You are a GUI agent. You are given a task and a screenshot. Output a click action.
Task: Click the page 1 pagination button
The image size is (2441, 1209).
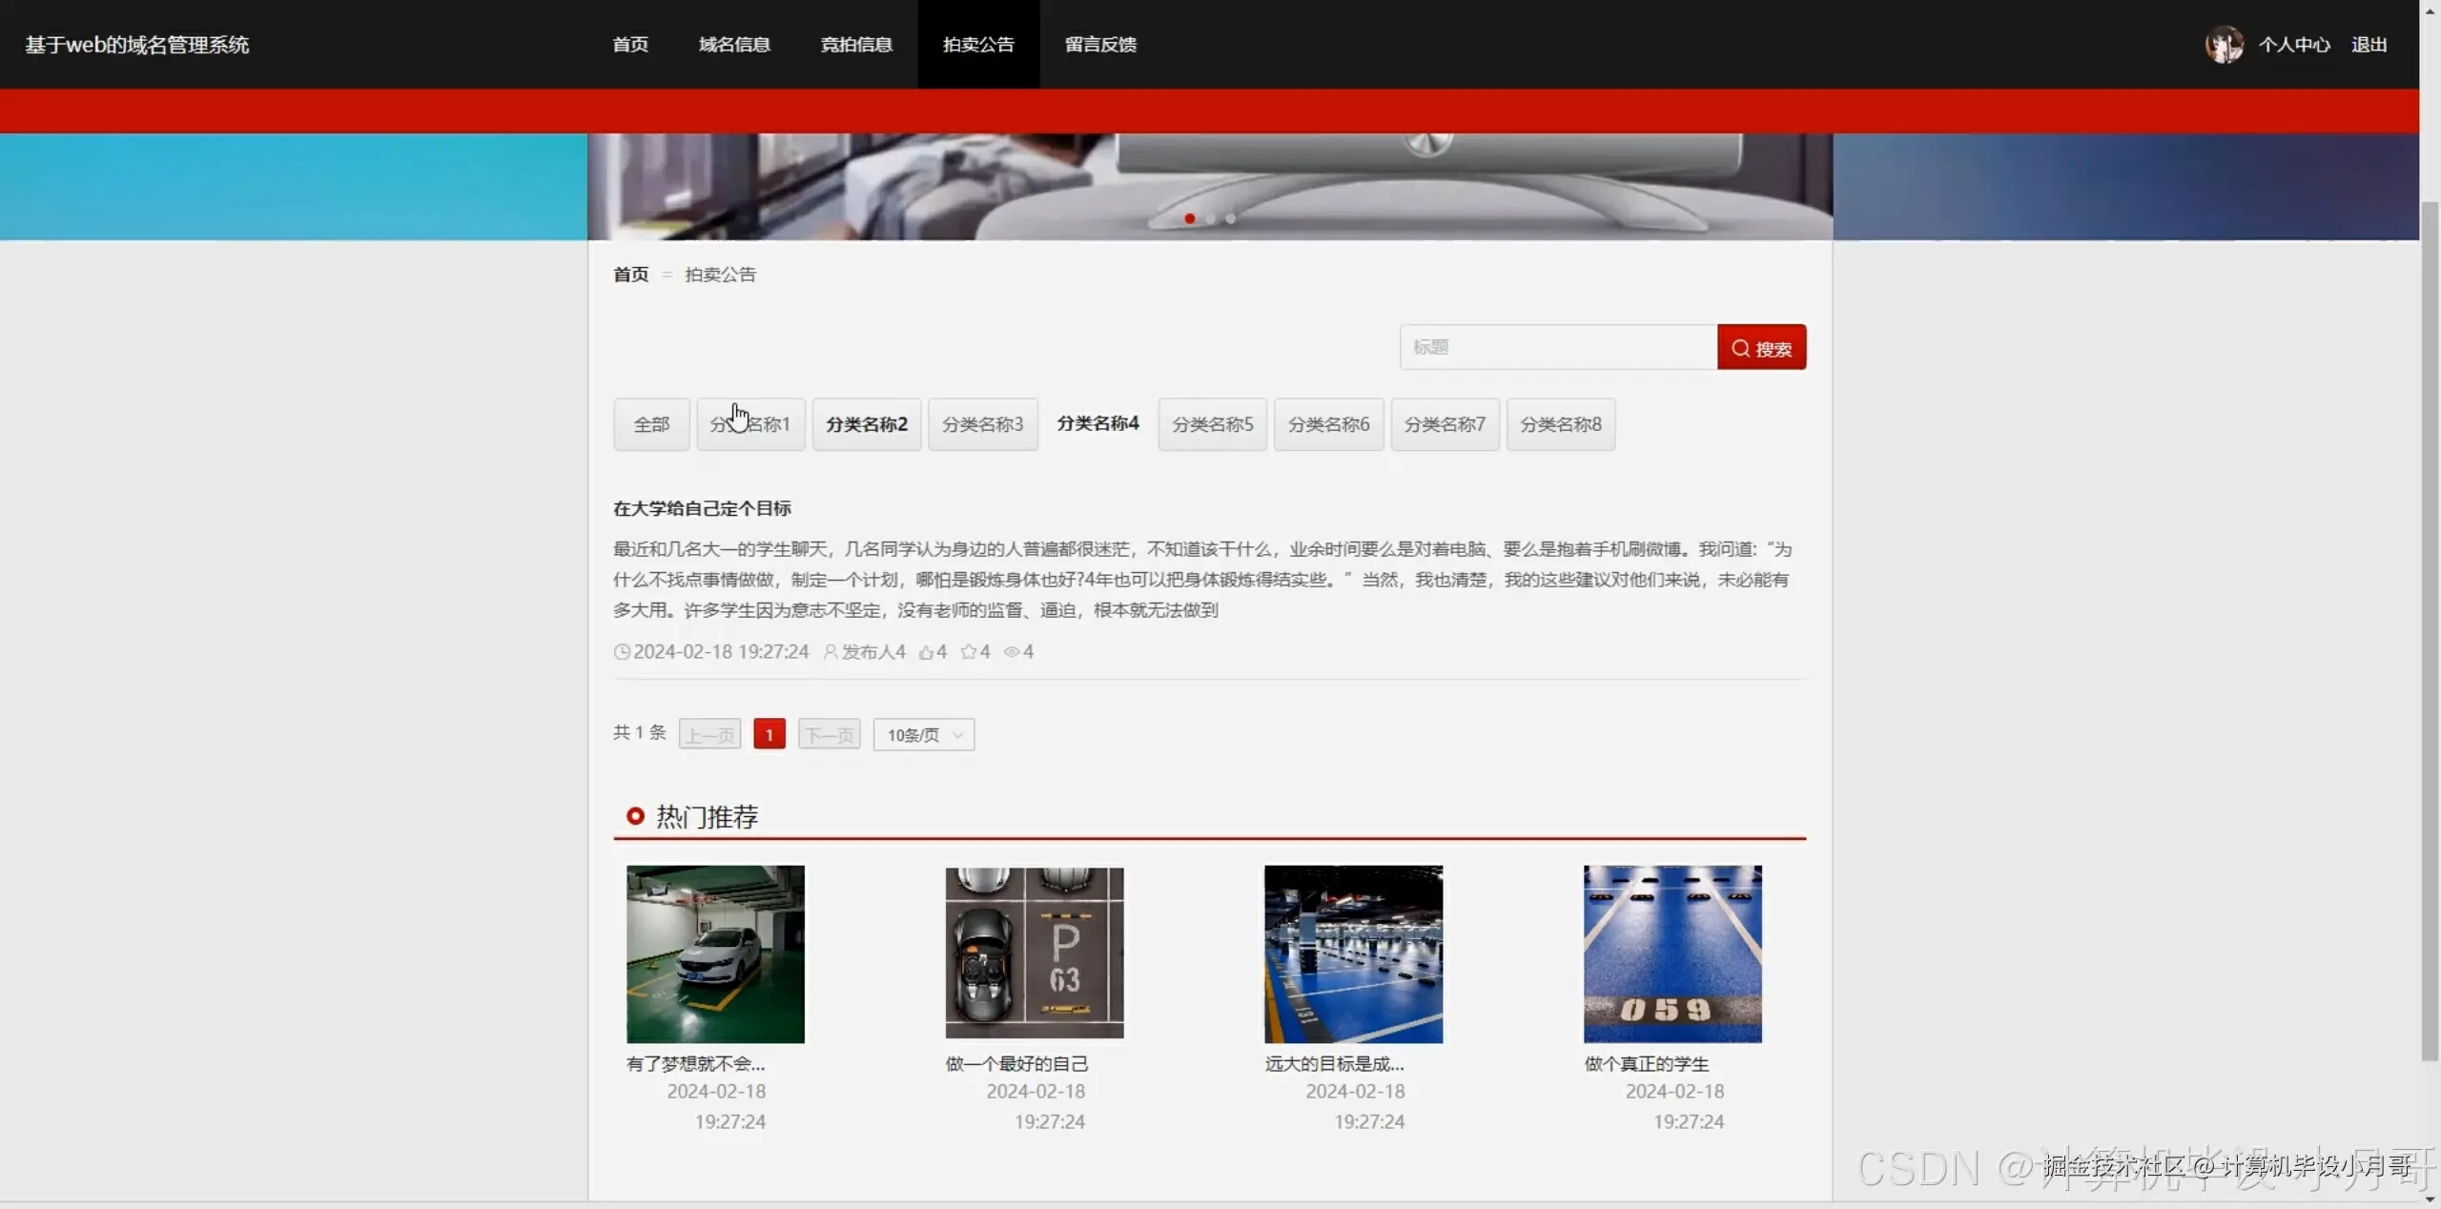pyautogui.click(x=769, y=735)
